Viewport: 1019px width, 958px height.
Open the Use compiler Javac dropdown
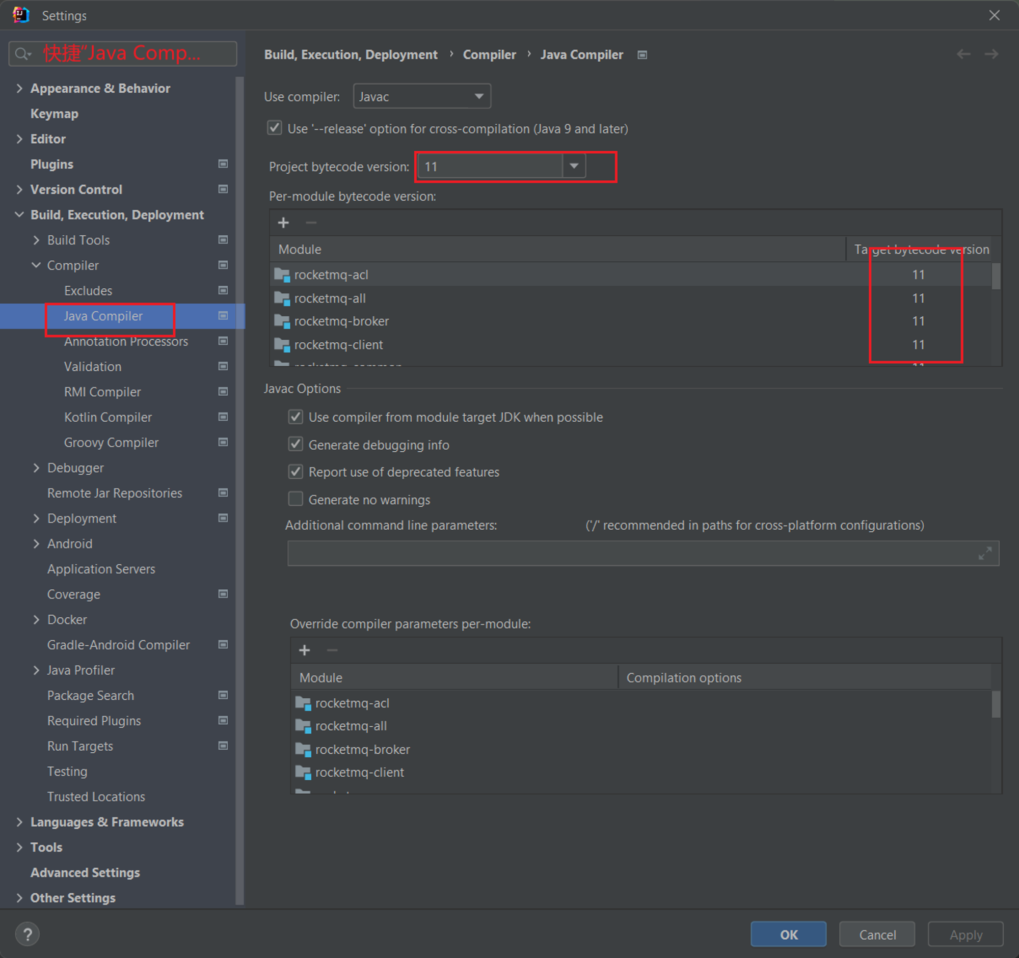click(422, 96)
